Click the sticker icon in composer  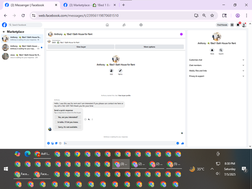click(56, 143)
